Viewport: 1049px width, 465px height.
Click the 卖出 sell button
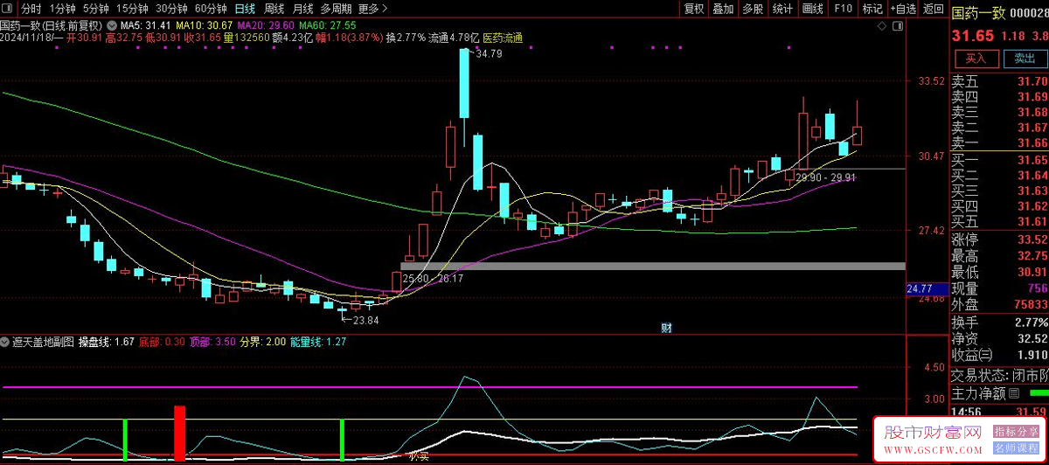pyautogui.click(x=1025, y=59)
